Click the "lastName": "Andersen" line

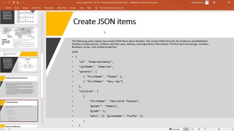pos(96,67)
